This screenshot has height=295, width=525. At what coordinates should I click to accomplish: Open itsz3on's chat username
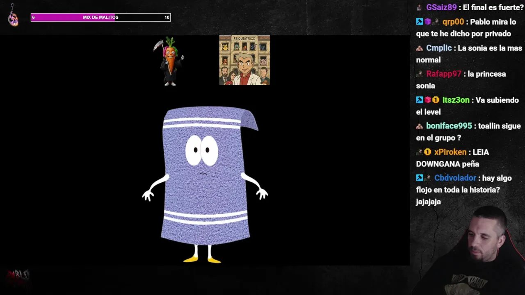456,100
